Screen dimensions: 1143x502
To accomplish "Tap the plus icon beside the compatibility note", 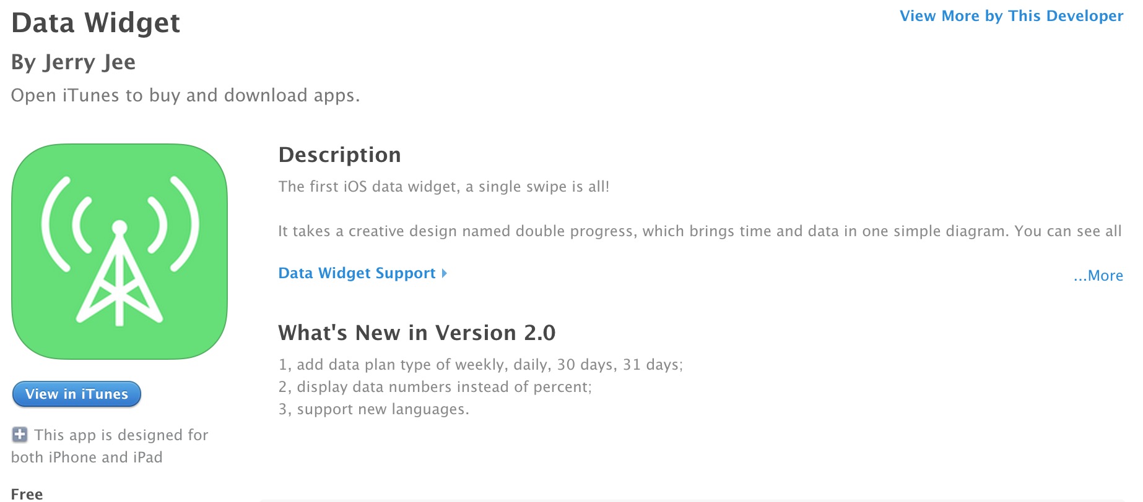I will click(x=19, y=434).
